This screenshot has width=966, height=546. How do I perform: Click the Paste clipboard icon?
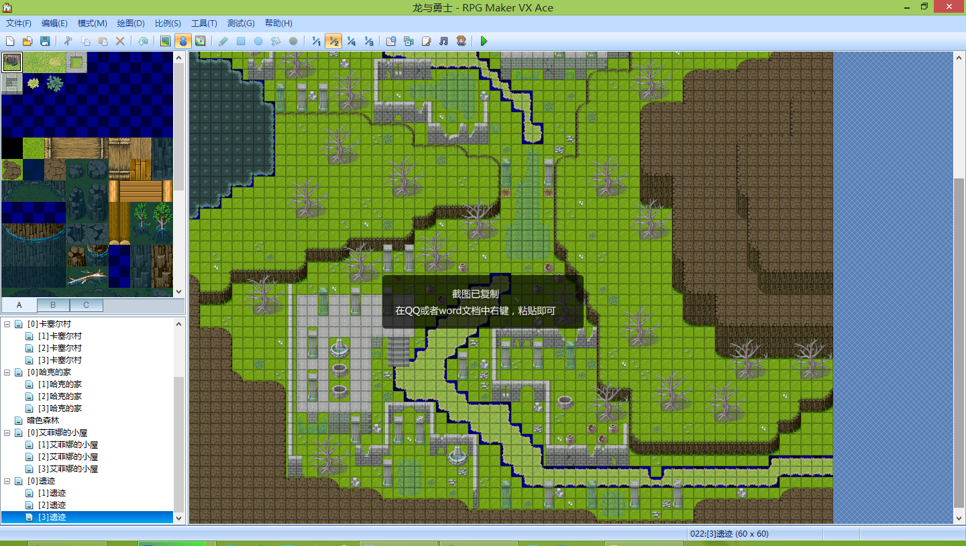pos(103,41)
